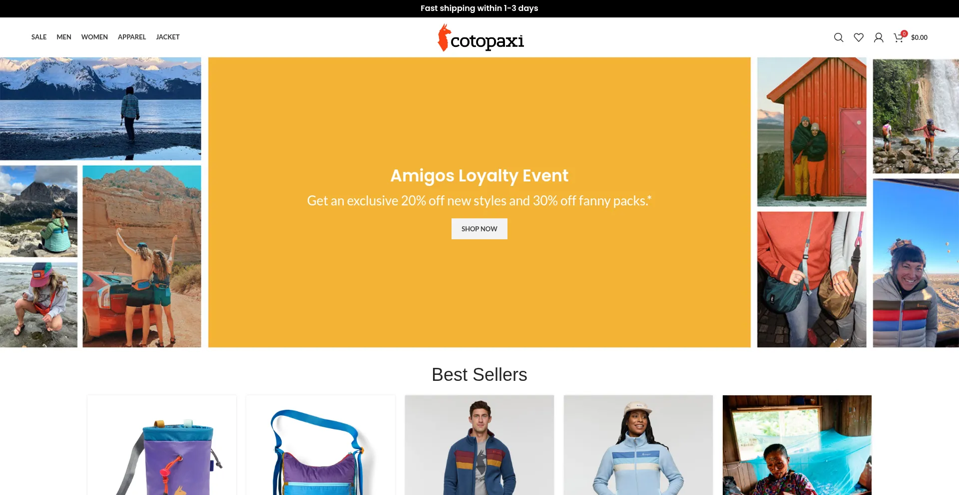Open the MEN menu item
The width and height of the screenshot is (959, 495).
(64, 37)
